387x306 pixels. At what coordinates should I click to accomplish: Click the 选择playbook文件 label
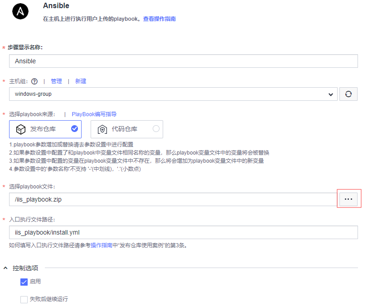(32, 187)
